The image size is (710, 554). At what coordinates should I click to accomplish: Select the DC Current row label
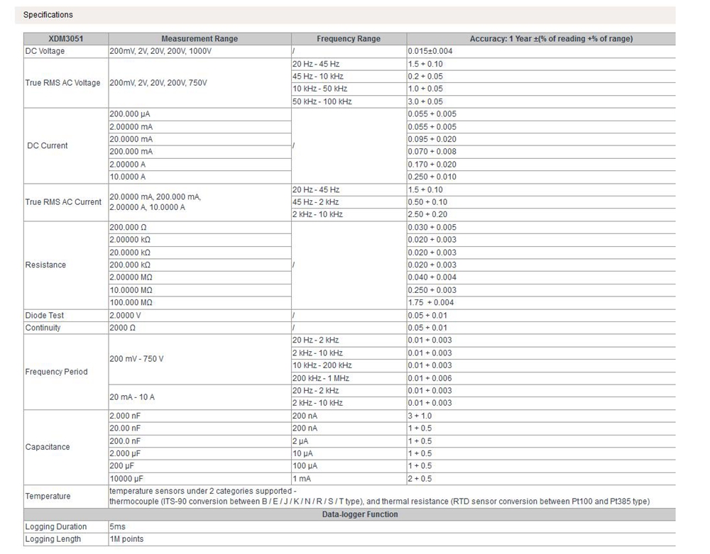pos(48,145)
